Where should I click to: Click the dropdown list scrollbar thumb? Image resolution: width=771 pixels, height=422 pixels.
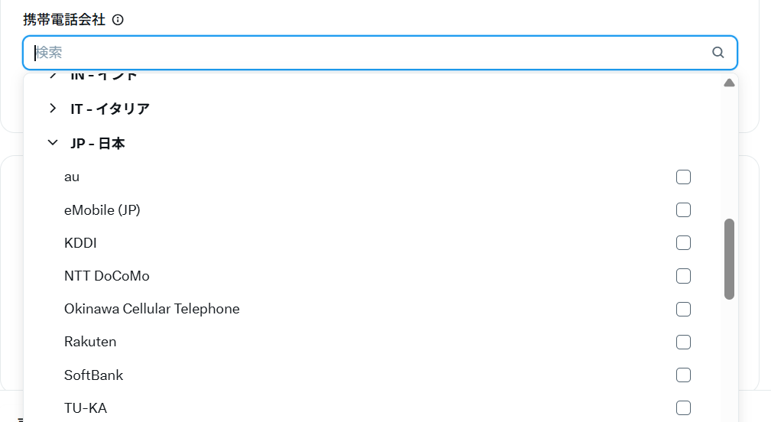coord(729,258)
